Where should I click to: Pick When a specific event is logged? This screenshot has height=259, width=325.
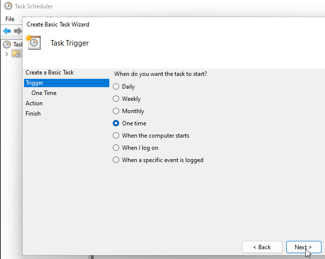(116, 160)
